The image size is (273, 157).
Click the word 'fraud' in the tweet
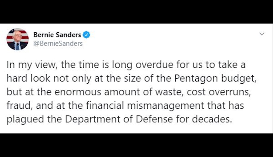[x=19, y=105]
